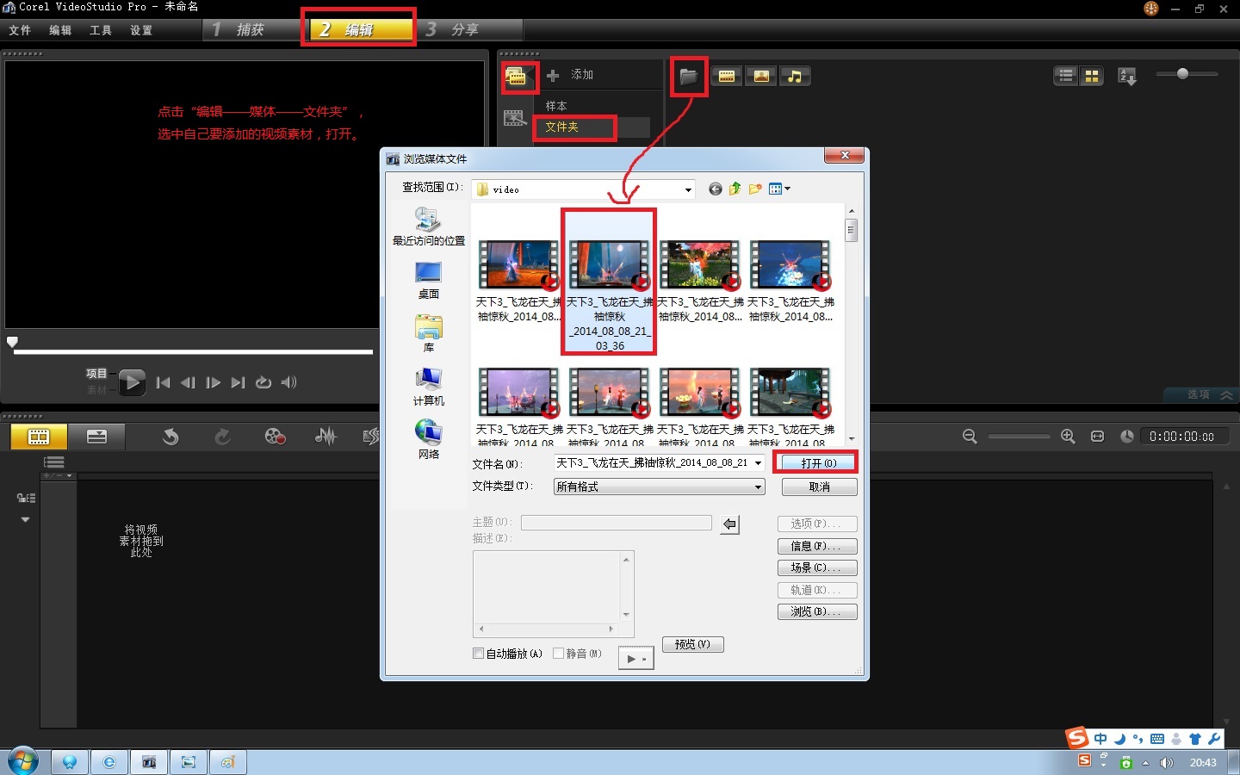Click the 信息 button in dialog
The width and height of the screenshot is (1240, 775).
(x=817, y=546)
